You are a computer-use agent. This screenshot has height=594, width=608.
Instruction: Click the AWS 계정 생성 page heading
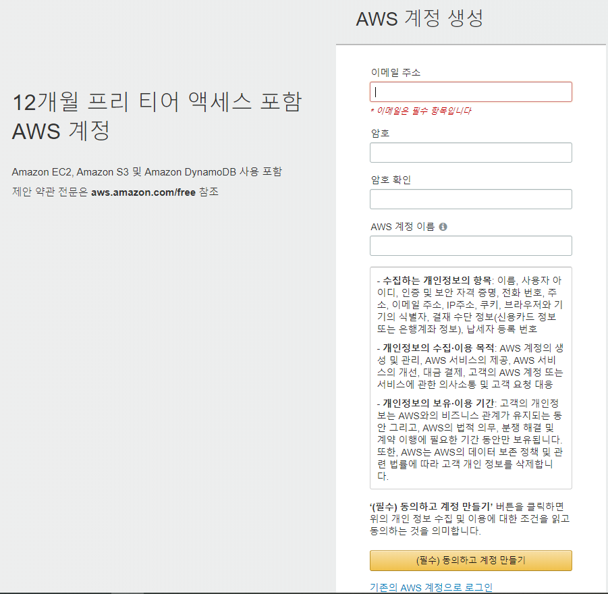420,18
